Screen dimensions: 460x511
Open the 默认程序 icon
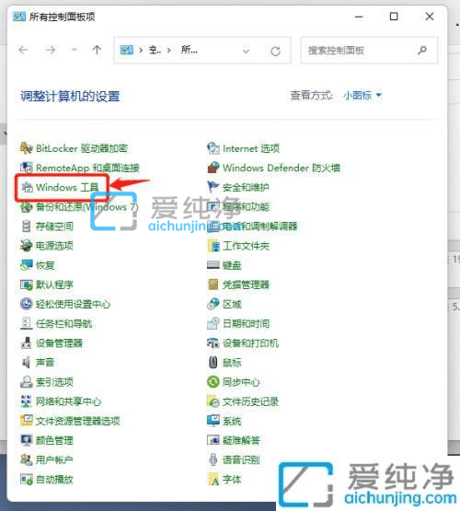pyautogui.click(x=27, y=285)
